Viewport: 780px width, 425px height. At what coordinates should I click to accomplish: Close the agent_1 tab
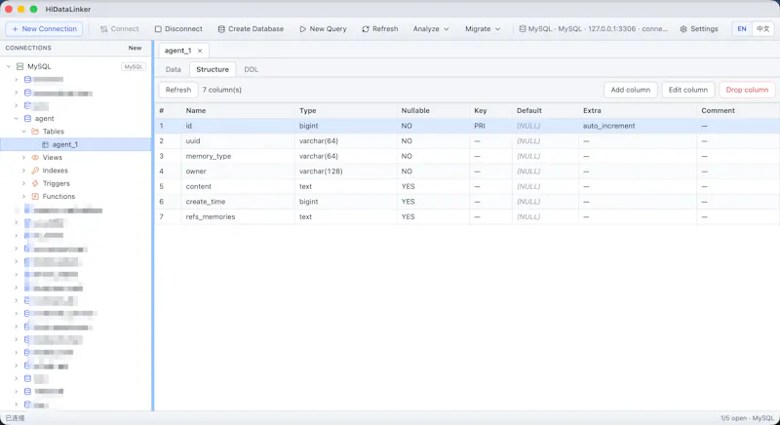(x=200, y=51)
